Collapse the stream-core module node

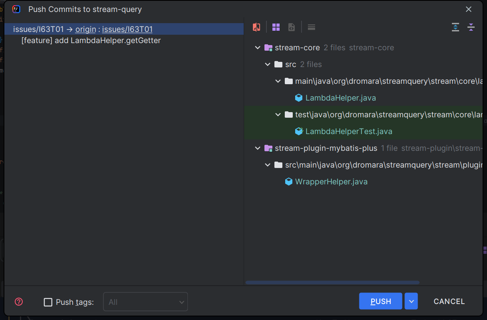pos(258,48)
